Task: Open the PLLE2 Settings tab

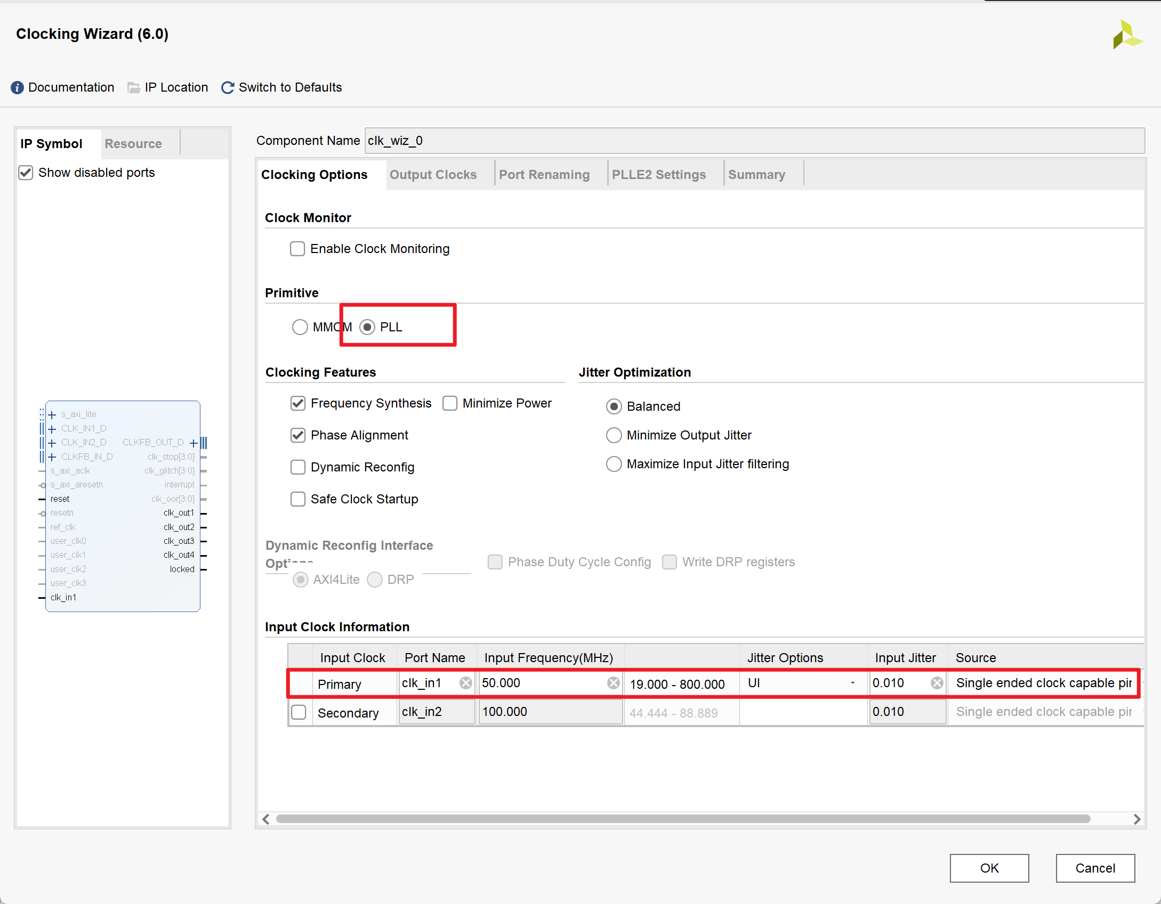Action: 659,175
